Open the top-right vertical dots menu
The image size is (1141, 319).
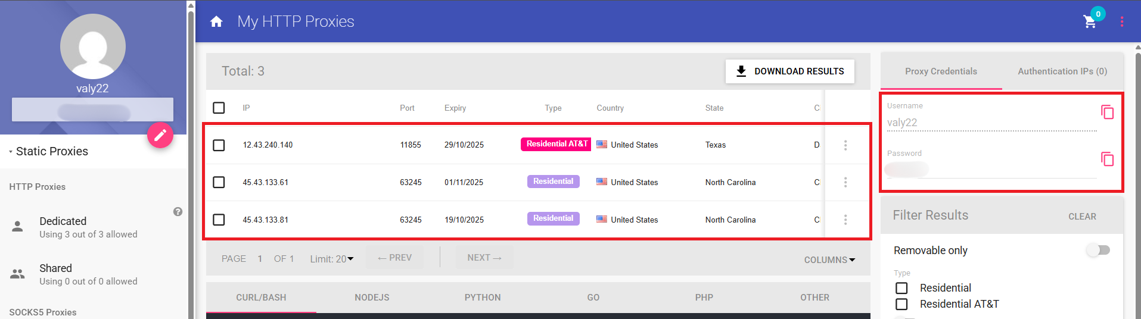[x=1122, y=22]
